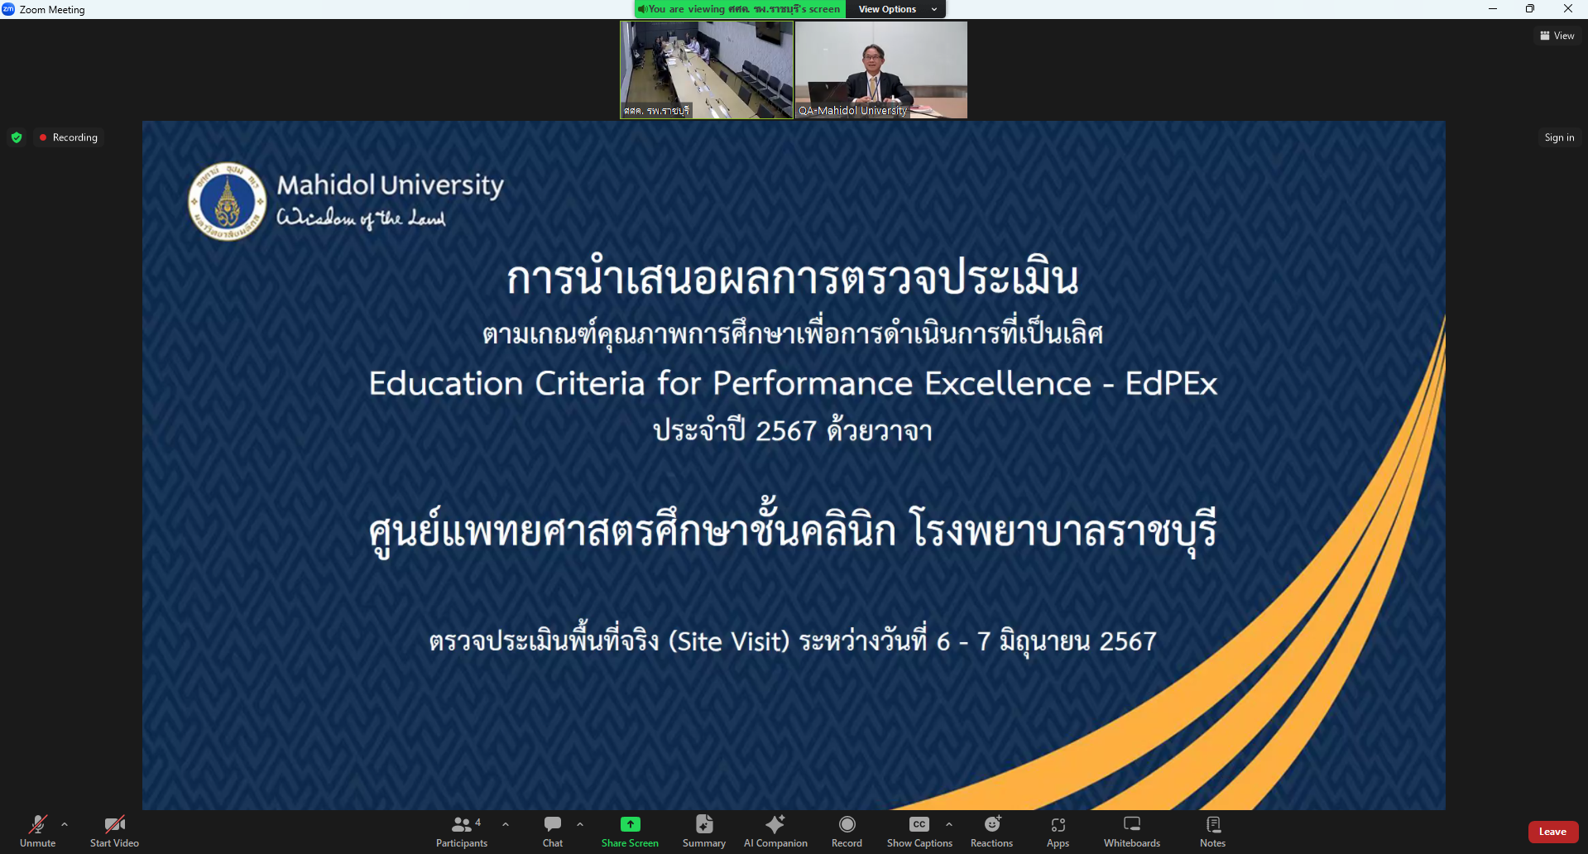Viewport: 1588px width, 854px height.
Task: Click the Zoom Meeting title bar icon
Action: coord(8,9)
